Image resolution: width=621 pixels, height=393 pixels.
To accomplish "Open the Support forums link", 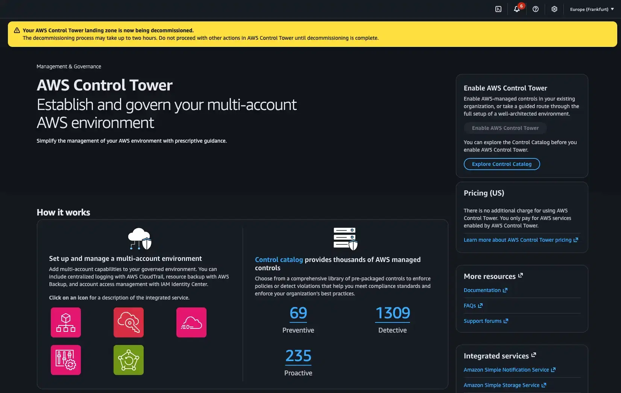I will pyautogui.click(x=486, y=321).
